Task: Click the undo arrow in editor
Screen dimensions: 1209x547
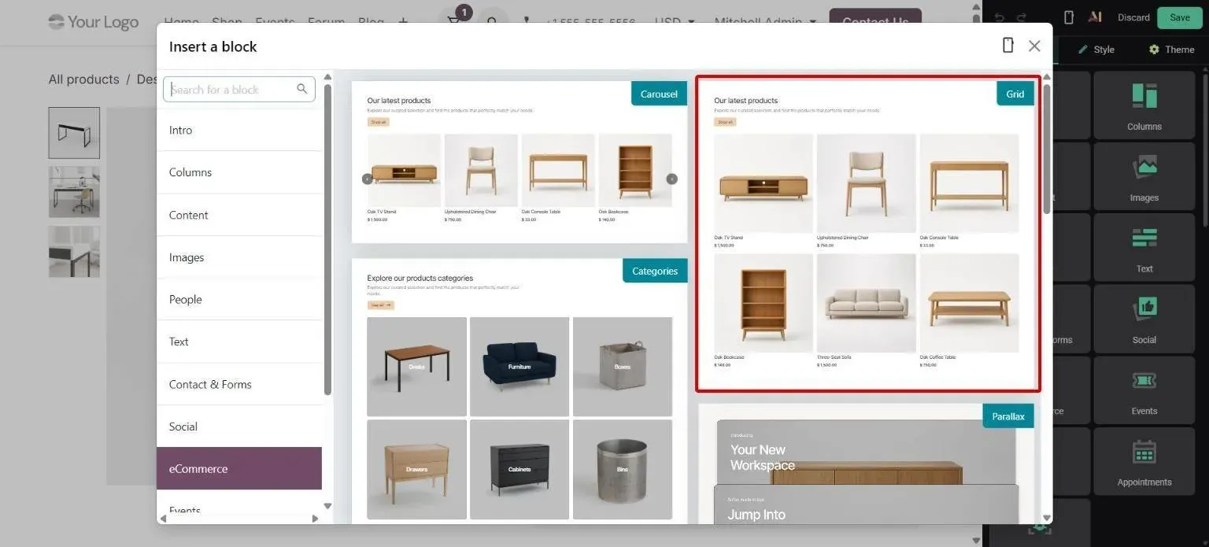Action: pos(1000,17)
